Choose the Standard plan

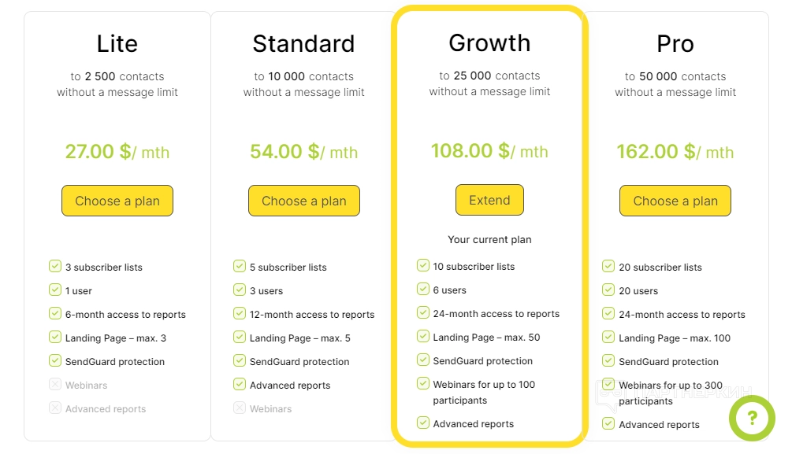tap(303, 201)
